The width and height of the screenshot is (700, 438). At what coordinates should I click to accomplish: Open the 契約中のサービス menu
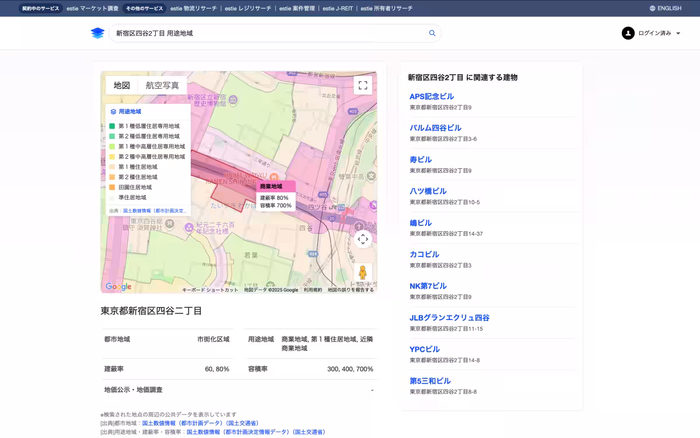tap(41, 8)
